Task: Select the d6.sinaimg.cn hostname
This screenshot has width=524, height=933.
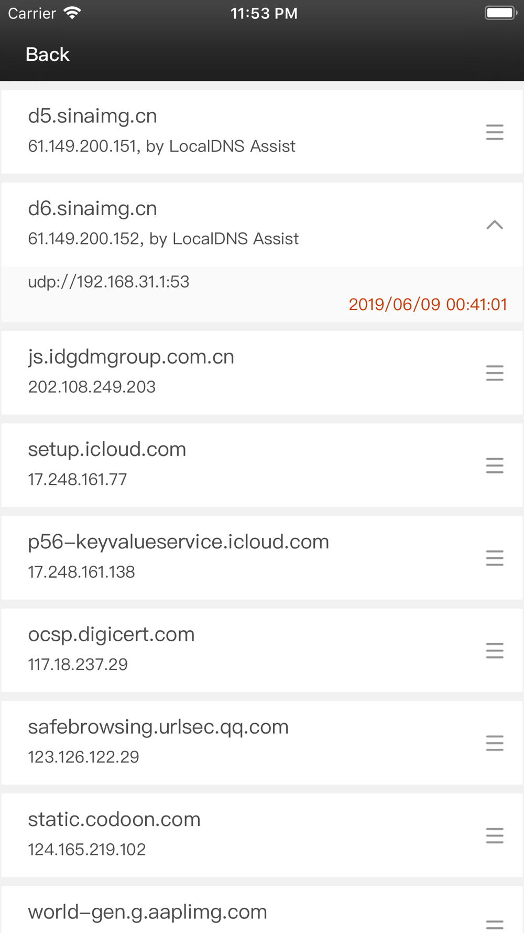Action: click(x=93, y=209)
